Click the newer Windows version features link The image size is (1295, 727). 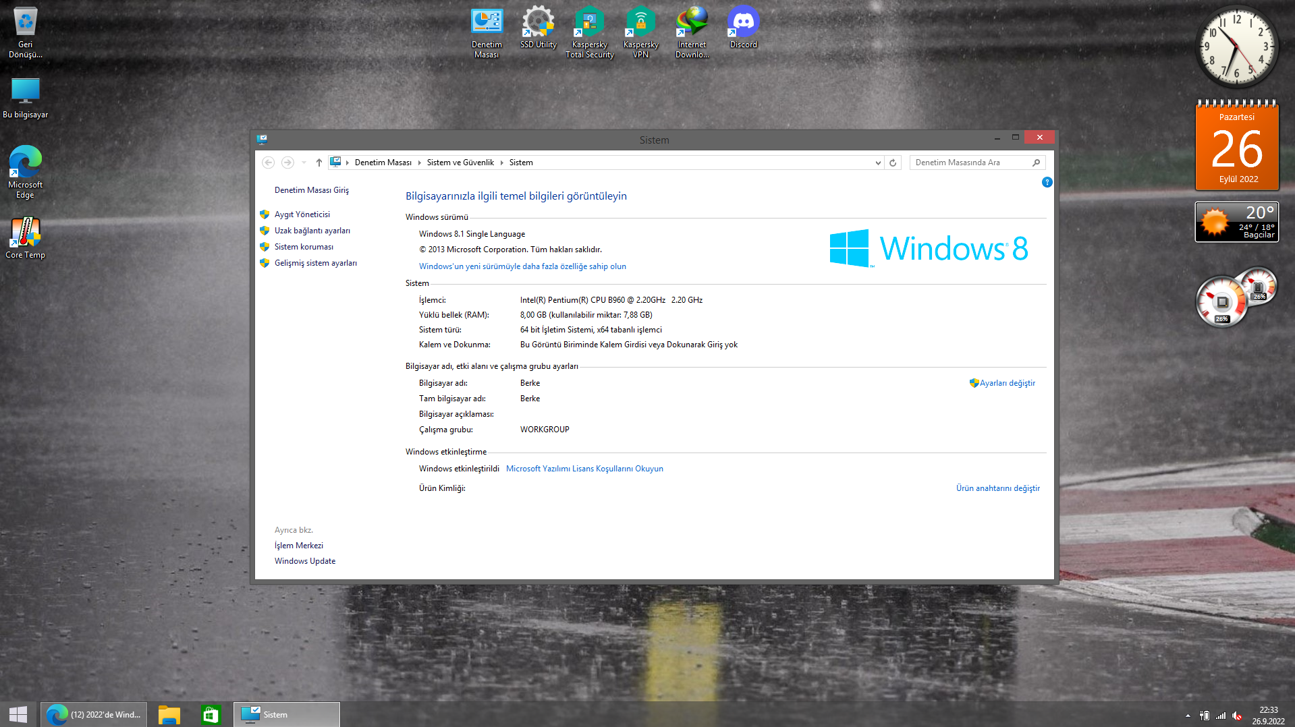[522, 266]
